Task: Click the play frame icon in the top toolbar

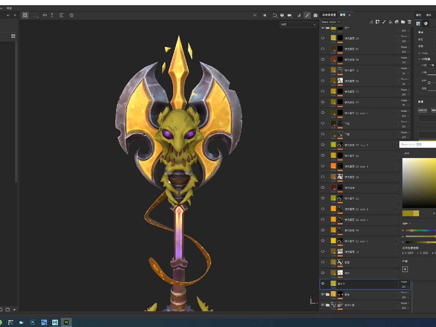Action: click(61, 15)
